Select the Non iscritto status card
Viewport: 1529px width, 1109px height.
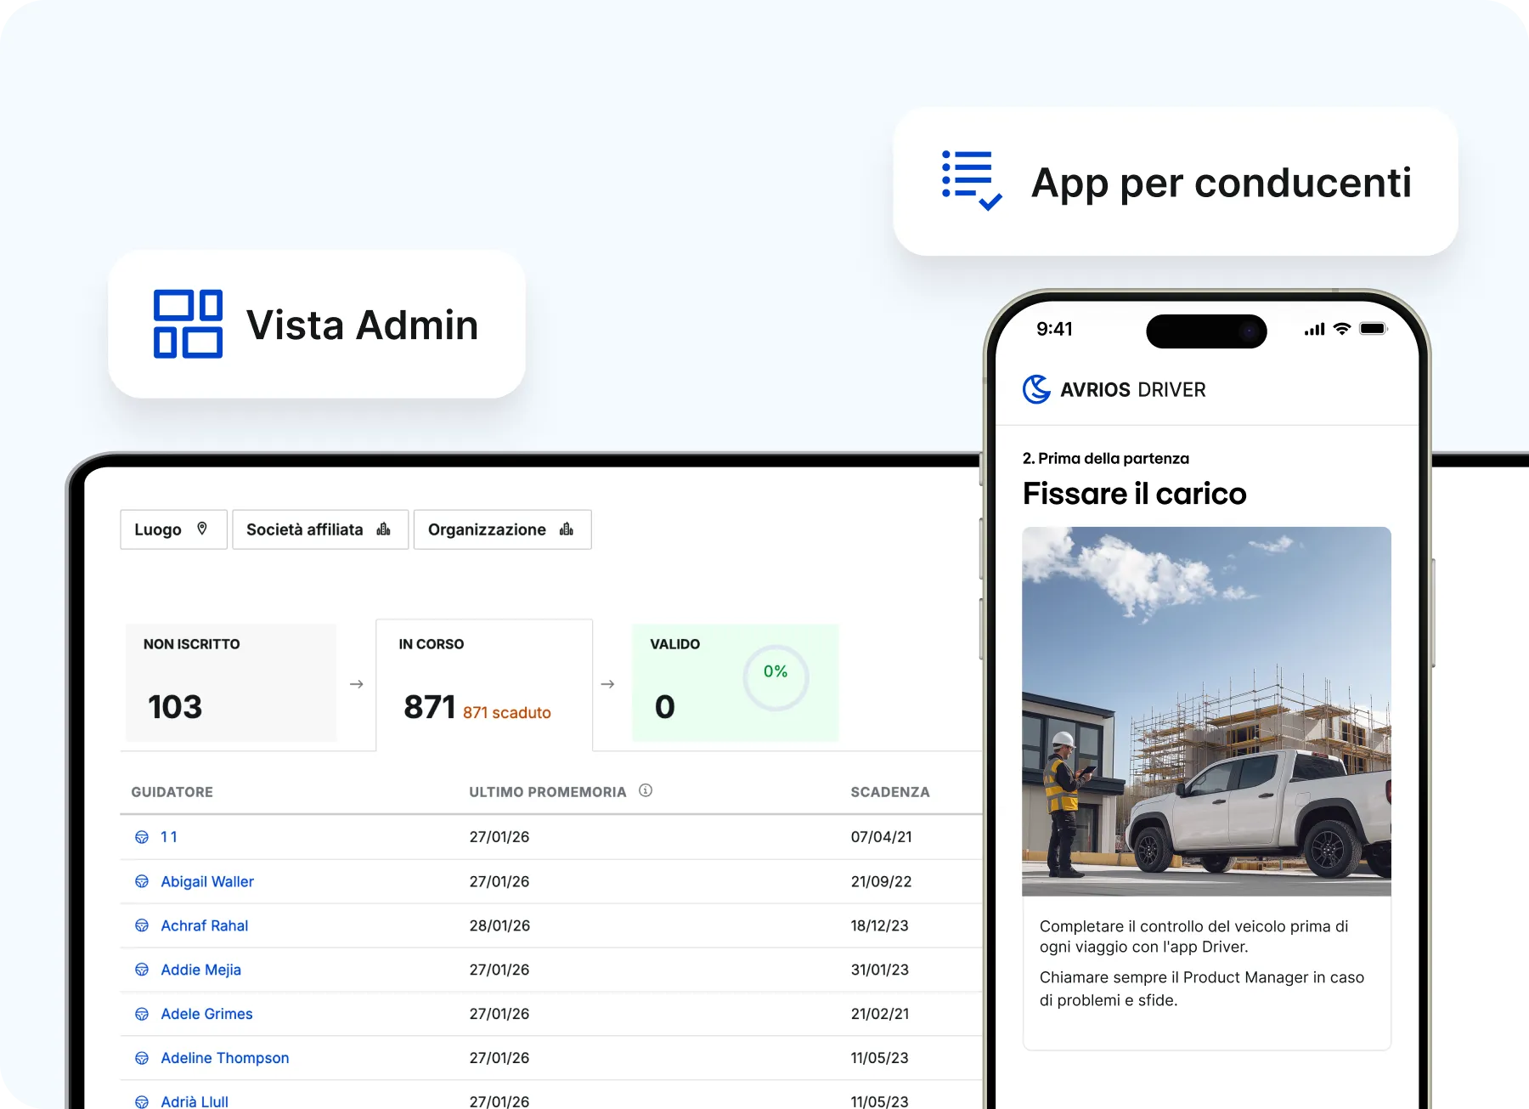(231, 682)
